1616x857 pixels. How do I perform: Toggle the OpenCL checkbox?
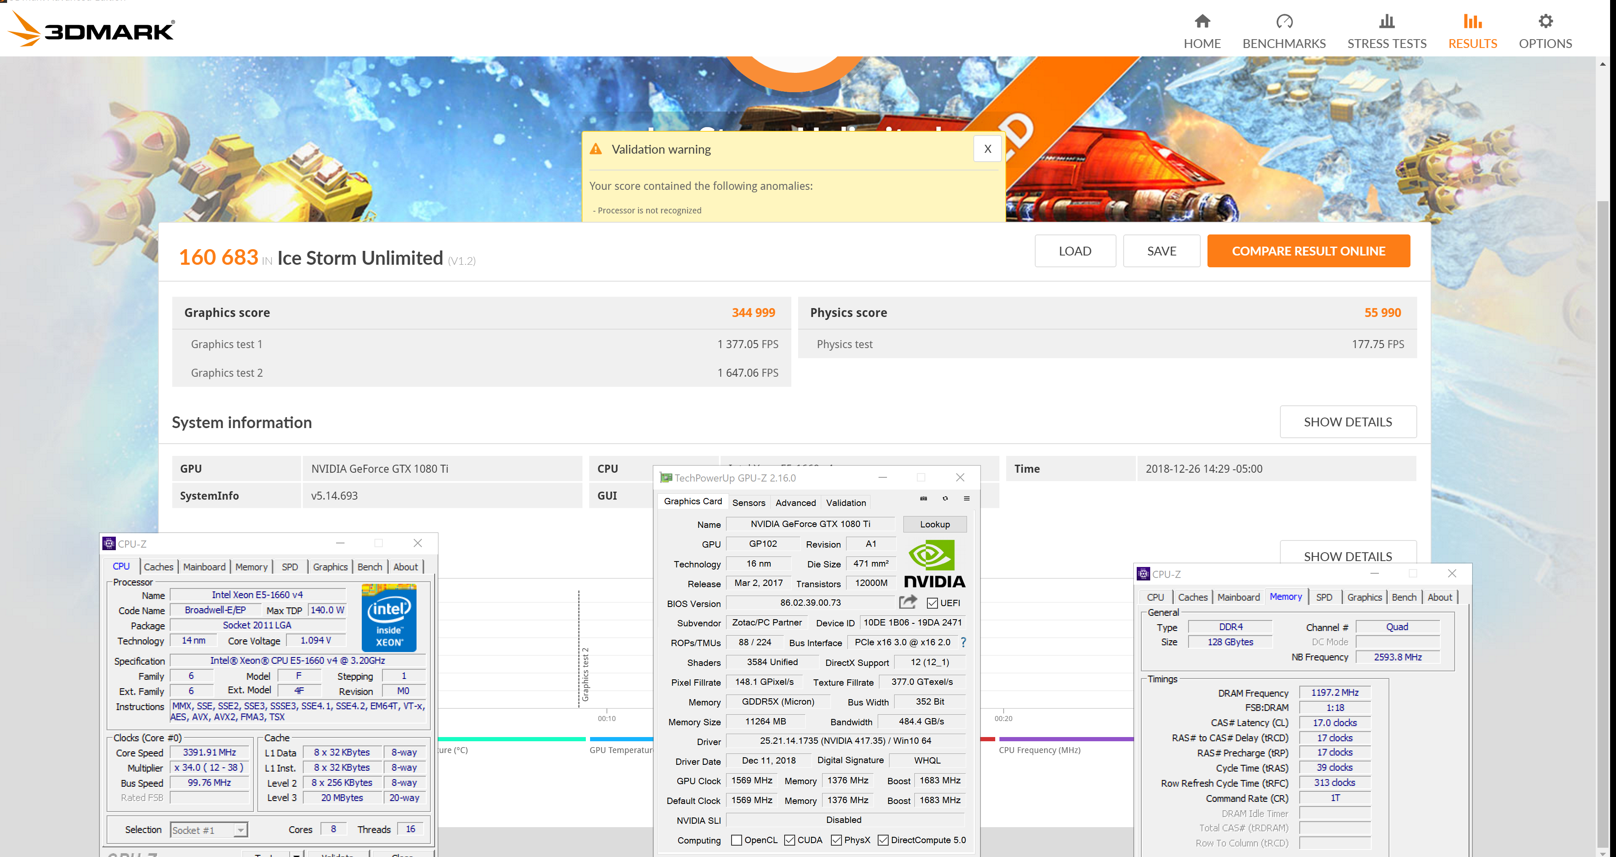tap(737, 840)
